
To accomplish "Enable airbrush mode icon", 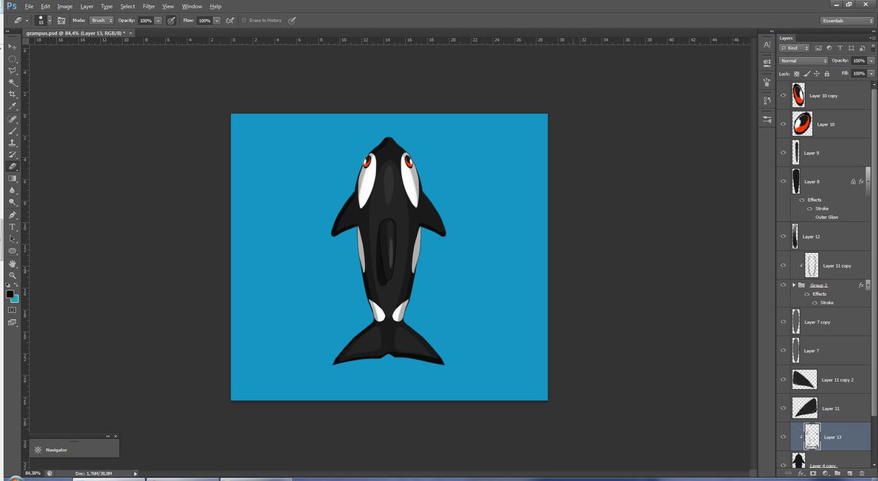I will click(x=230, y=20).
